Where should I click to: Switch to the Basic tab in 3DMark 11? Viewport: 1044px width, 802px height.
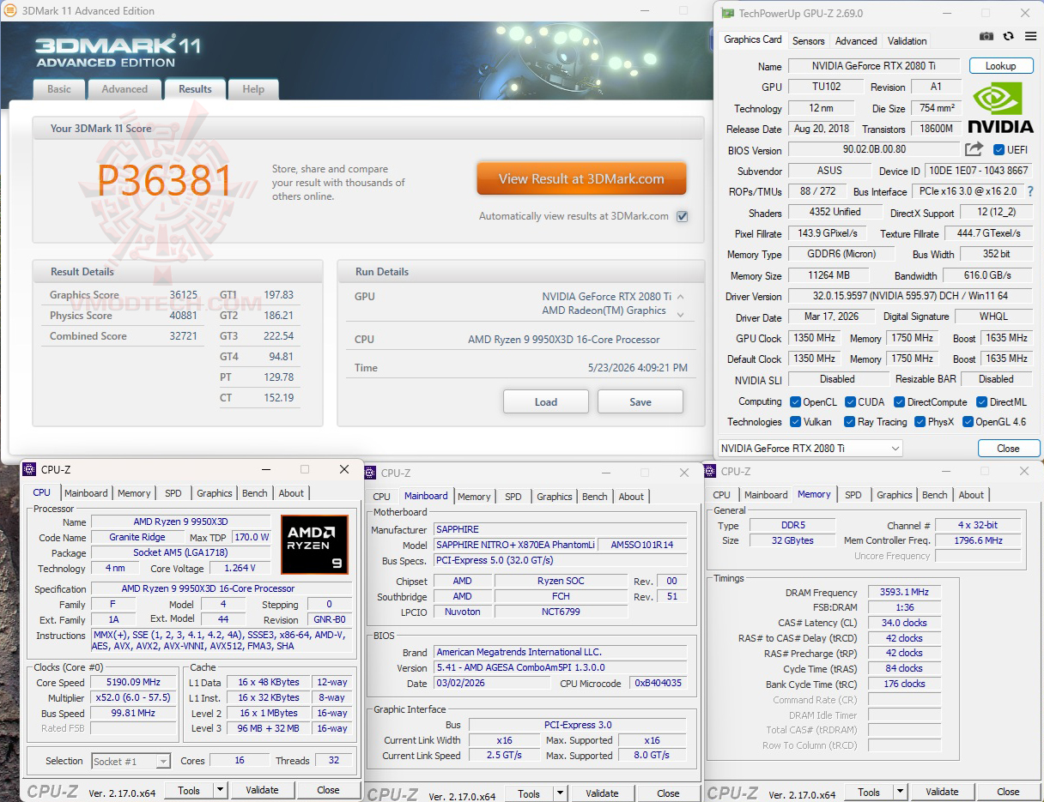(59, 89)
